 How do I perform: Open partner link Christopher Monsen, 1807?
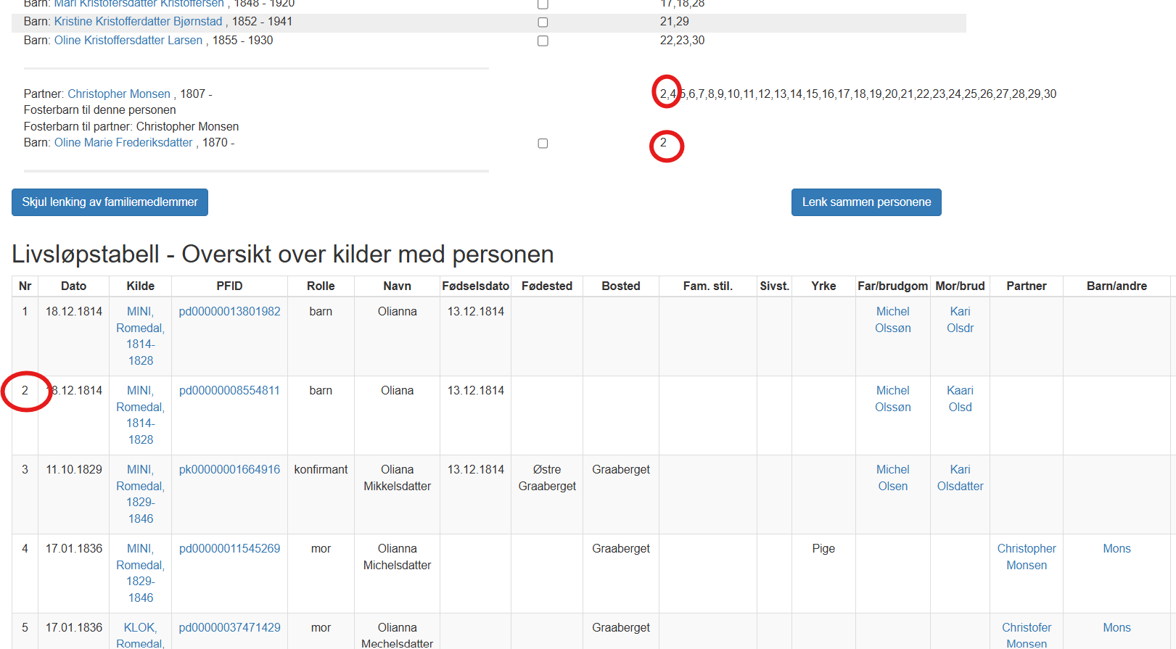pyautogui.click(x=119, y=94)
